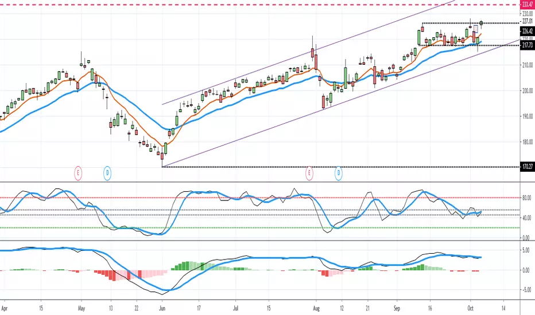Click the 180.00 price axis value
Image resolution: width=535 pixels, height=315 pixels.
[x=528, y=141]
